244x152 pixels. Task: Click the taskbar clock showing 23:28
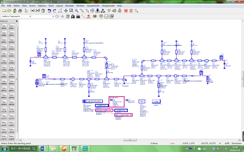click(235, 149)
